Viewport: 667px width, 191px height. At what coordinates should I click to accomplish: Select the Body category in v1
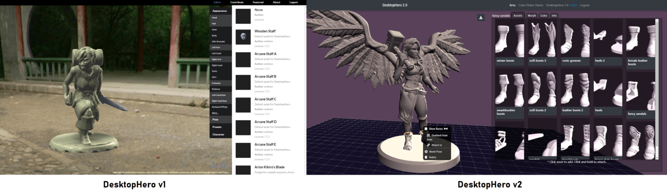pos(221,36)
